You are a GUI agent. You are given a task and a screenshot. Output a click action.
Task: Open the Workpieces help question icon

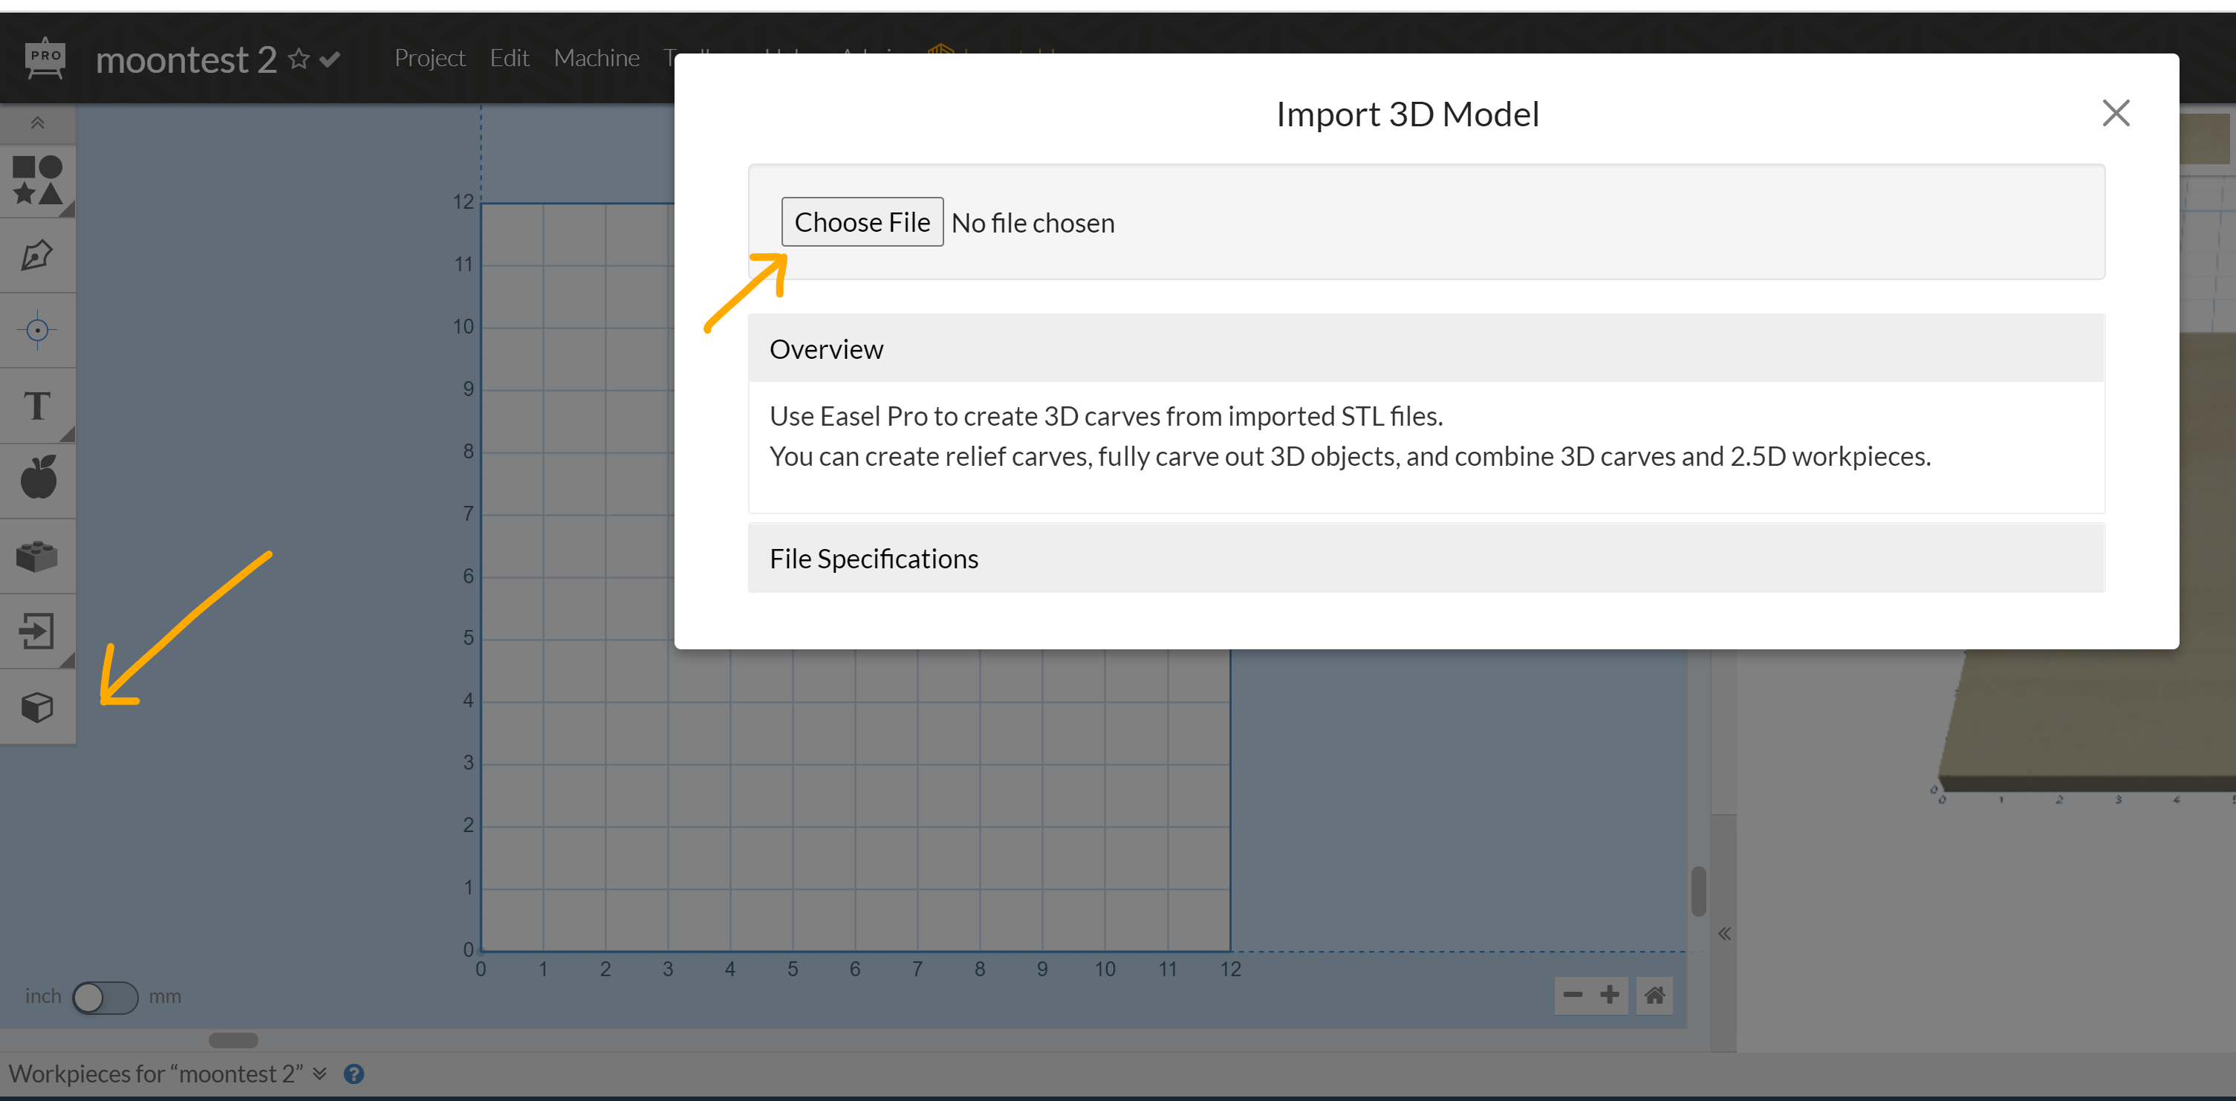(354, 1074)
